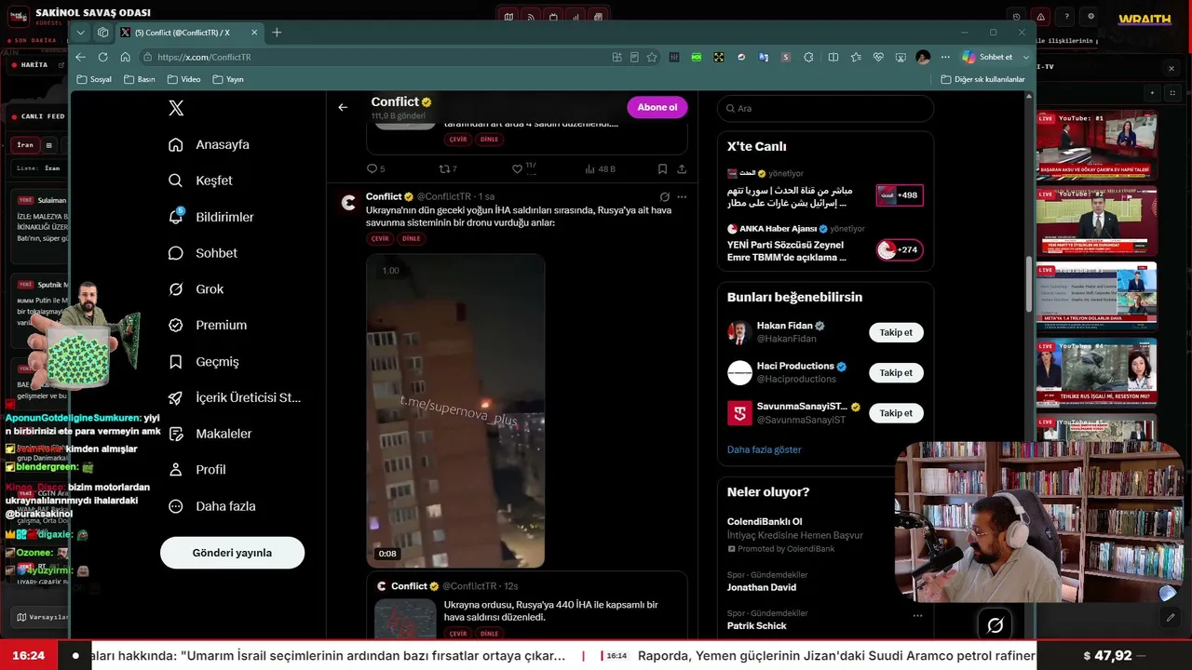
Task: Click the browser home button
Action: click(x=125, y=57)
